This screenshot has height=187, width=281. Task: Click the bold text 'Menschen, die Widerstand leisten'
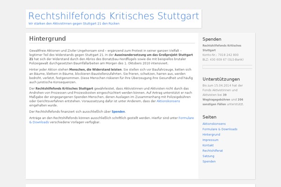(96, 70)
